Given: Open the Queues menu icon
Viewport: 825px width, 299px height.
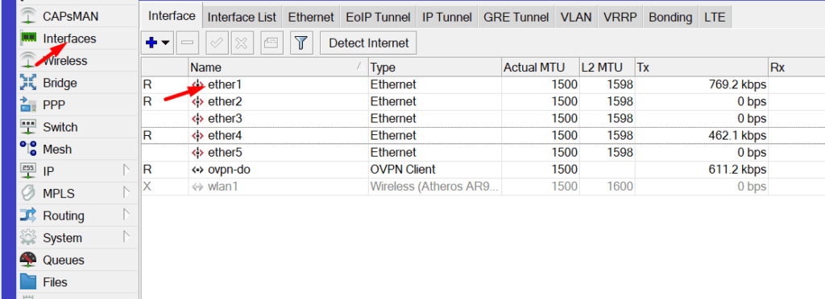Looking at the screenshot, I should (x=28, y=260).
